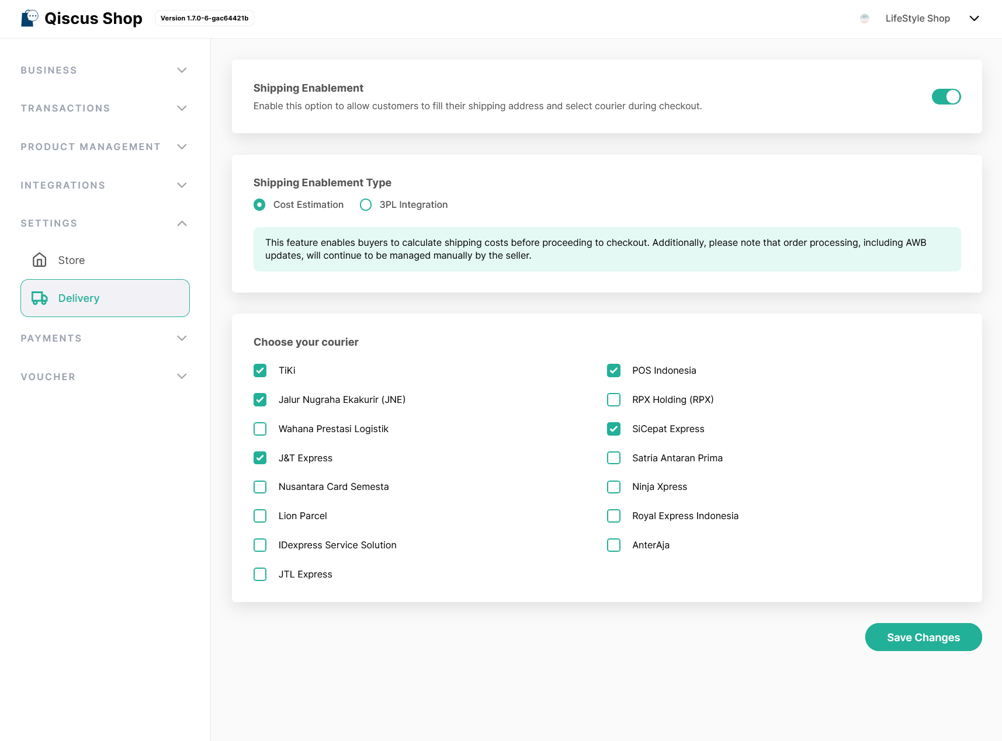
Task: Open the Delivery settings menu item
Action: pyautogui.click(x=105, y=298)
